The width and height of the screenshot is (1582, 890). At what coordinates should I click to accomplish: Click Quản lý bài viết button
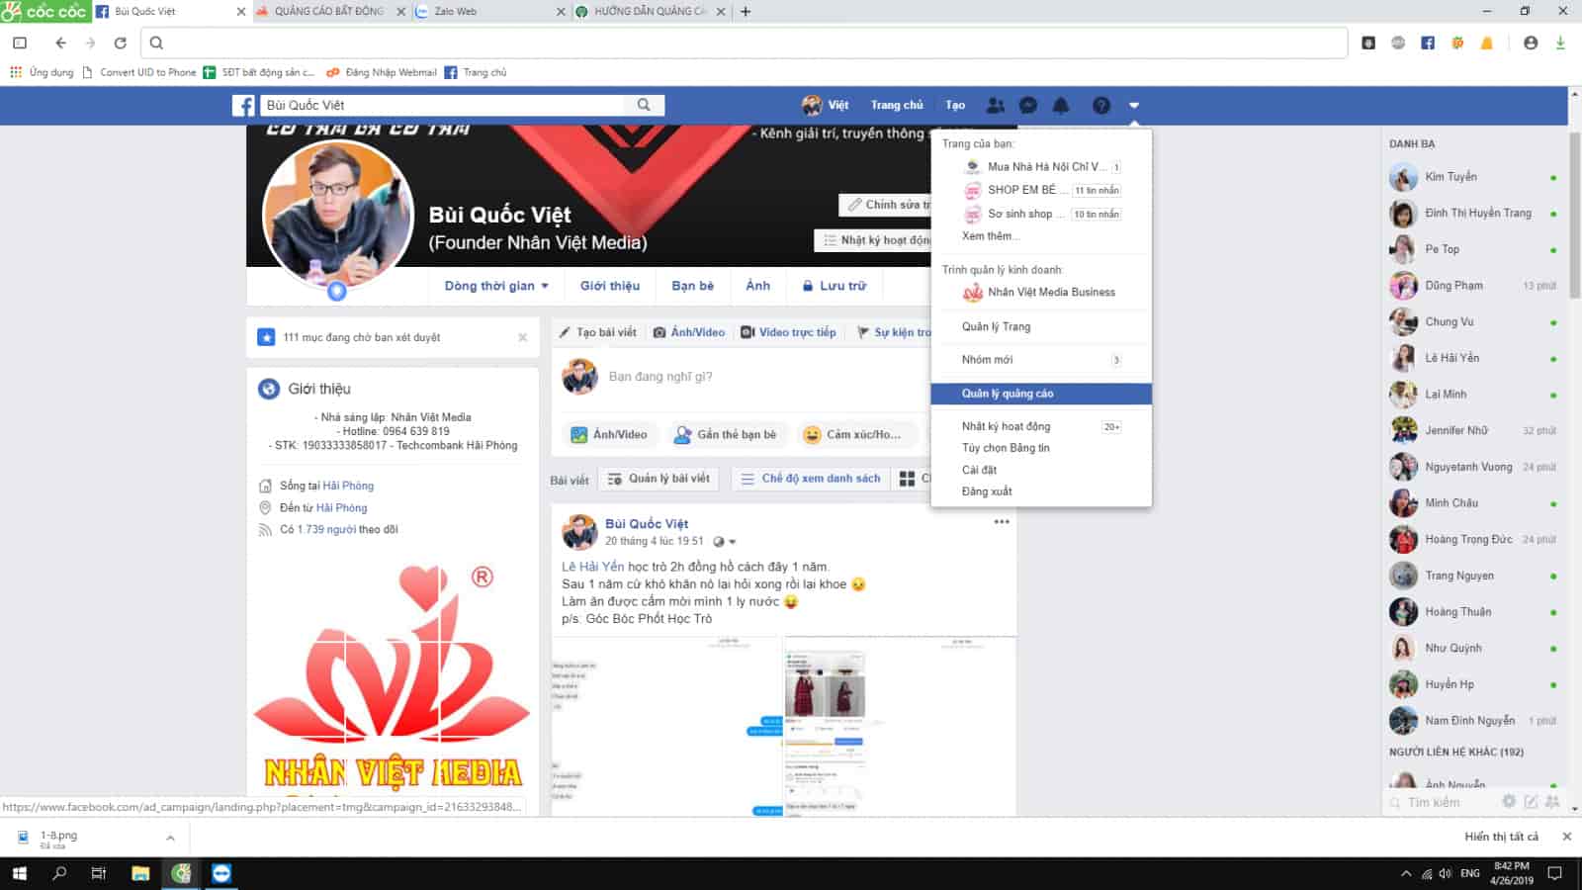tap(659, 479)
